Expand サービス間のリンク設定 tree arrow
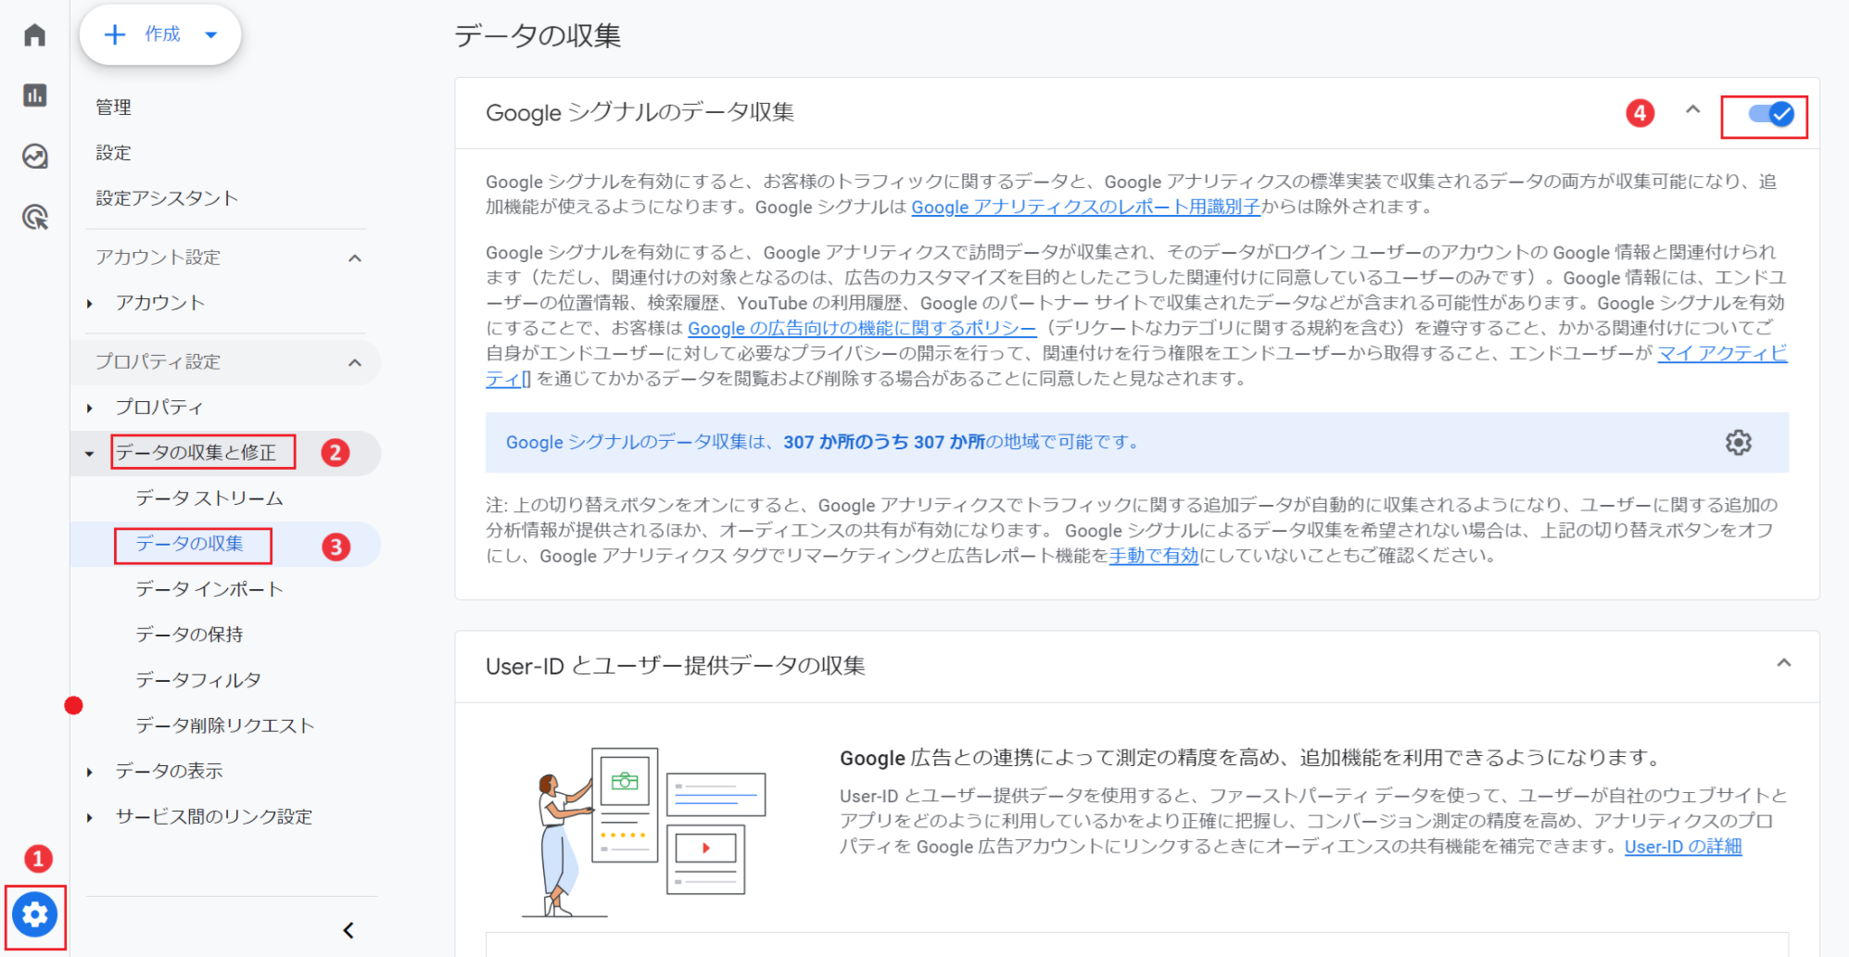The width and height of the screenshot is (1849, 957). coord(89,818)
